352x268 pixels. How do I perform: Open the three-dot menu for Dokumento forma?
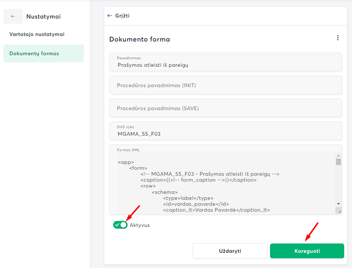pos(338,38)
